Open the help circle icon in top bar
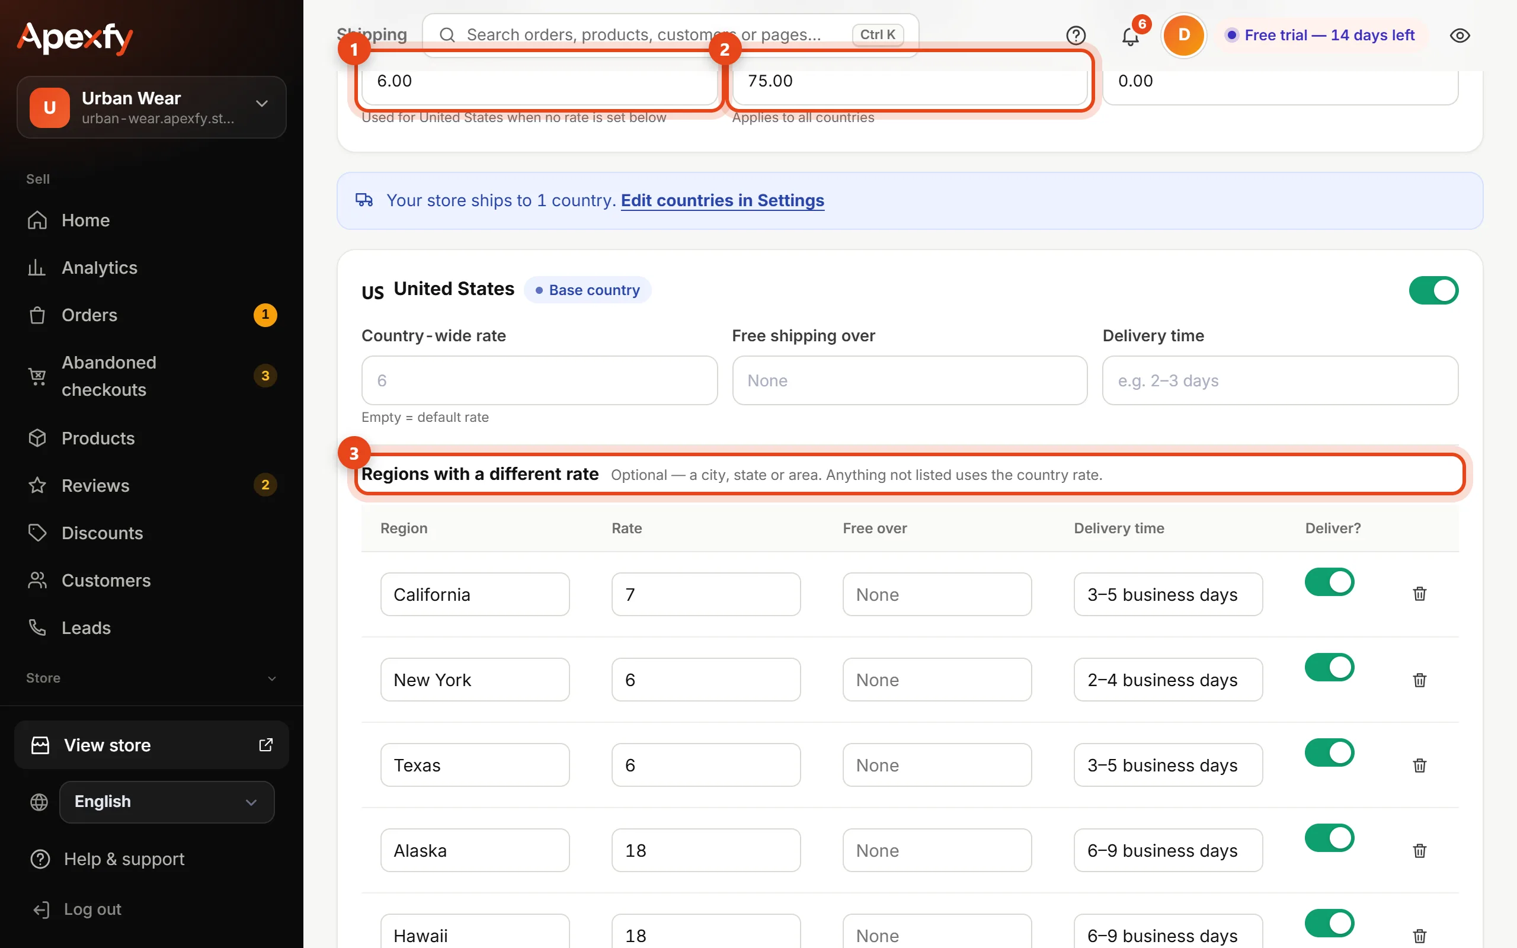 tap(1076, 35)
